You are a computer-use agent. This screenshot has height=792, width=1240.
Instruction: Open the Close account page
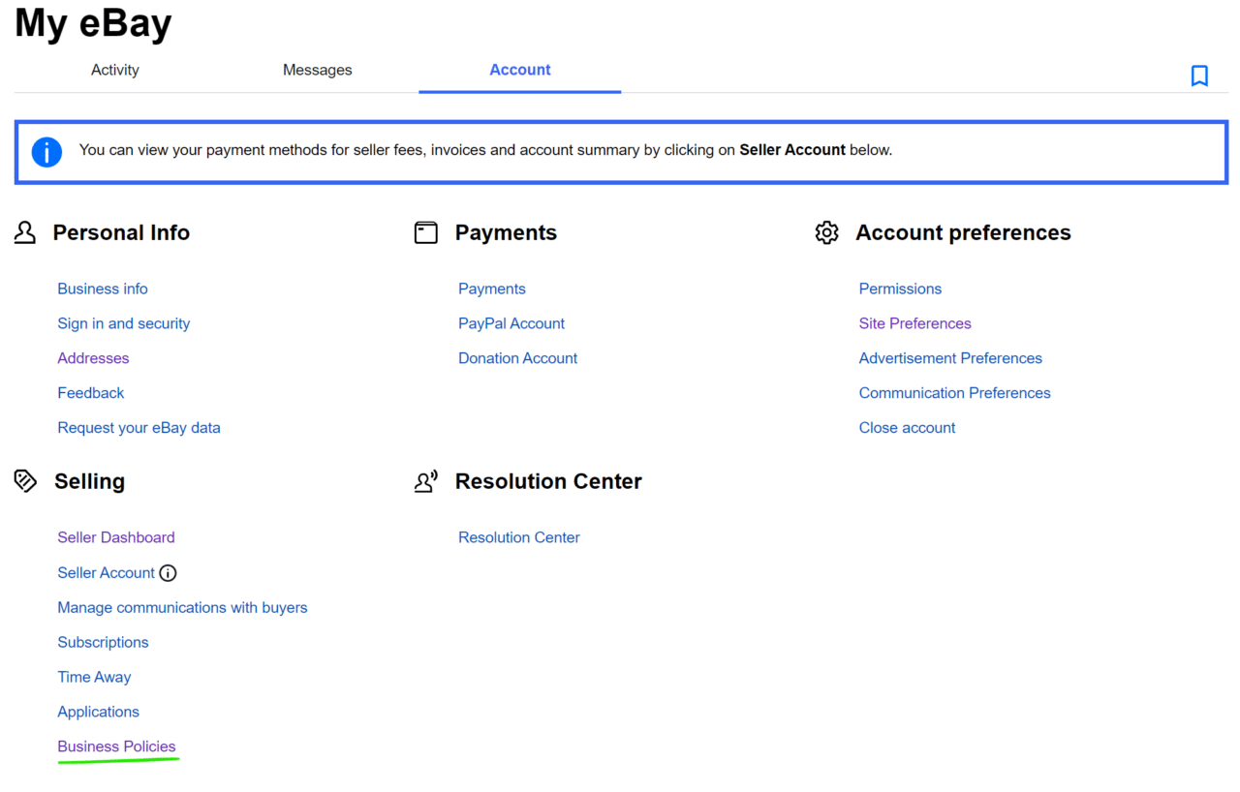(x=907, y=427)
